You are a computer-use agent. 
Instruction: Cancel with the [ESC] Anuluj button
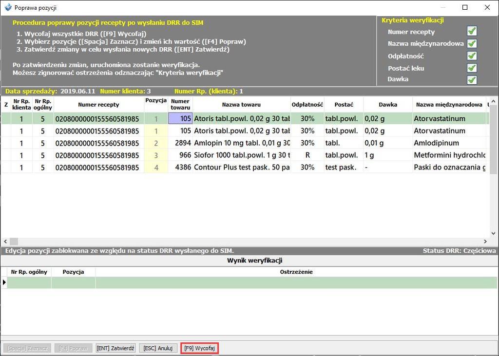point(158,348)
